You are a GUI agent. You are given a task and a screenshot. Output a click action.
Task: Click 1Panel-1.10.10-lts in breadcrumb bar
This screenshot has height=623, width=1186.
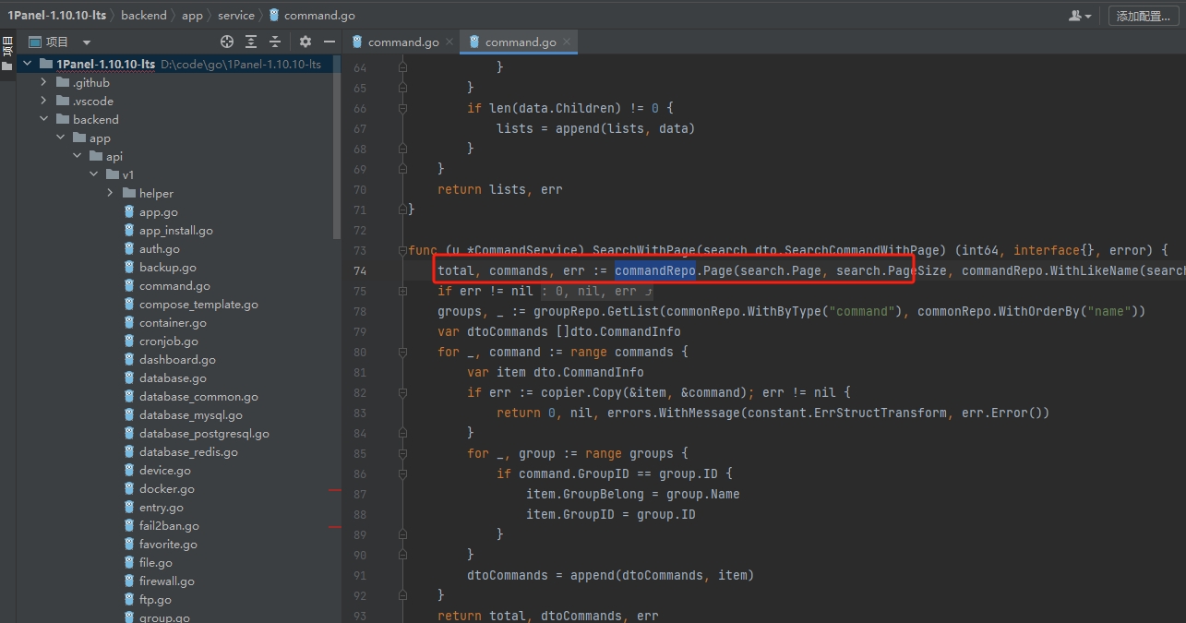point(56,16)
